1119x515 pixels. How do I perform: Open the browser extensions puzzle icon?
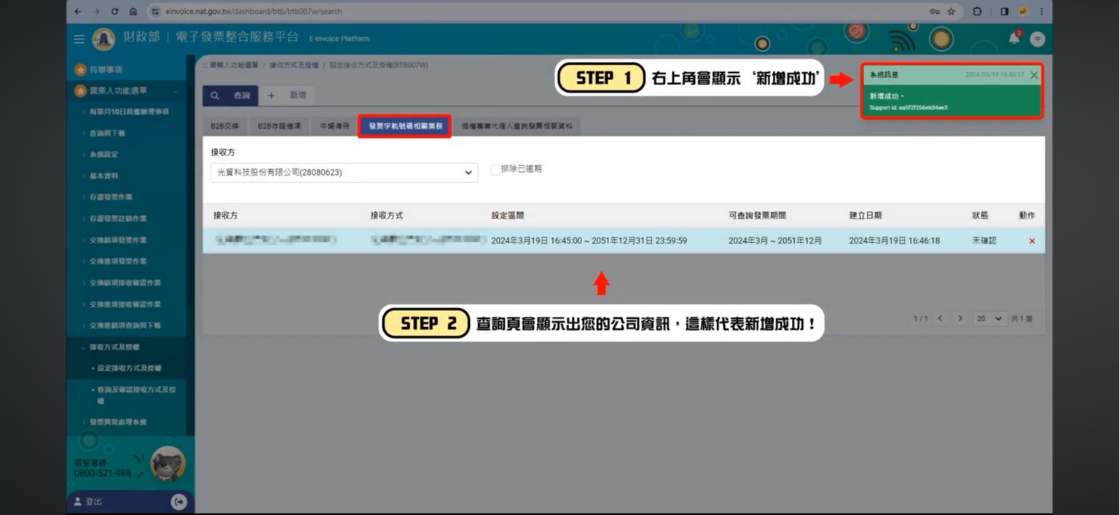pyautogui.click(x=978, y=12)
